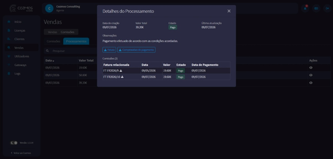Switch to the upper Comissões tab
Image resolution: width=333 pixels, height=159 pixels.
[x=68, y=32]
